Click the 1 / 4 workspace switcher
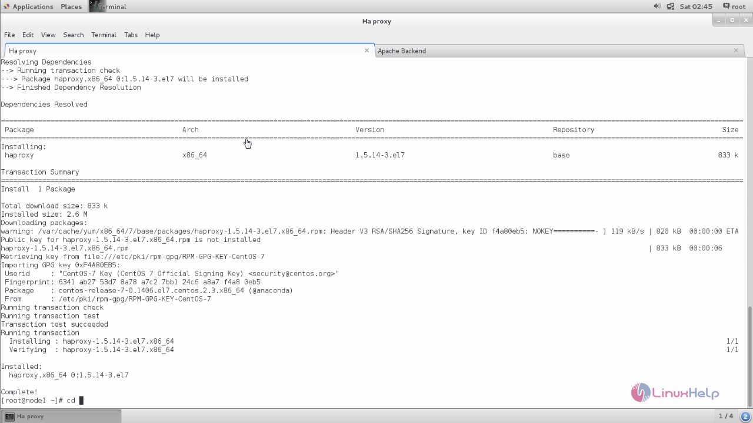Viewport: 753px width, 423px height. click(726, 416)
